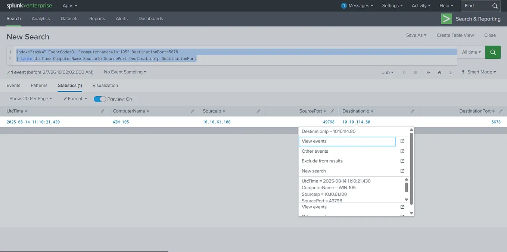507x252 pixels.
Task: Sort by the DestinationPort column header
Action: tap(477, 111)
